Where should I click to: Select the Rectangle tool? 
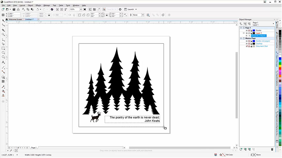[x=3, y=48]
